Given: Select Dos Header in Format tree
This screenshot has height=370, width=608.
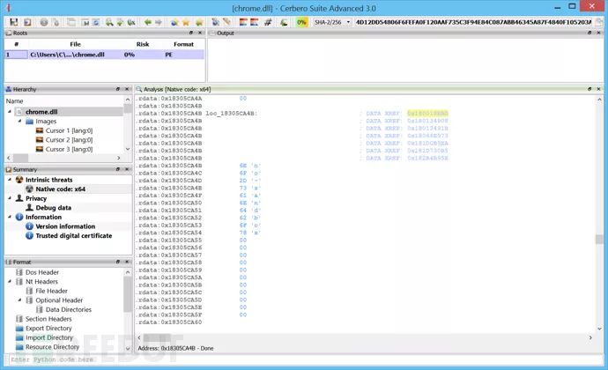Looking at the screenshot, I should [x=38, y=272].
